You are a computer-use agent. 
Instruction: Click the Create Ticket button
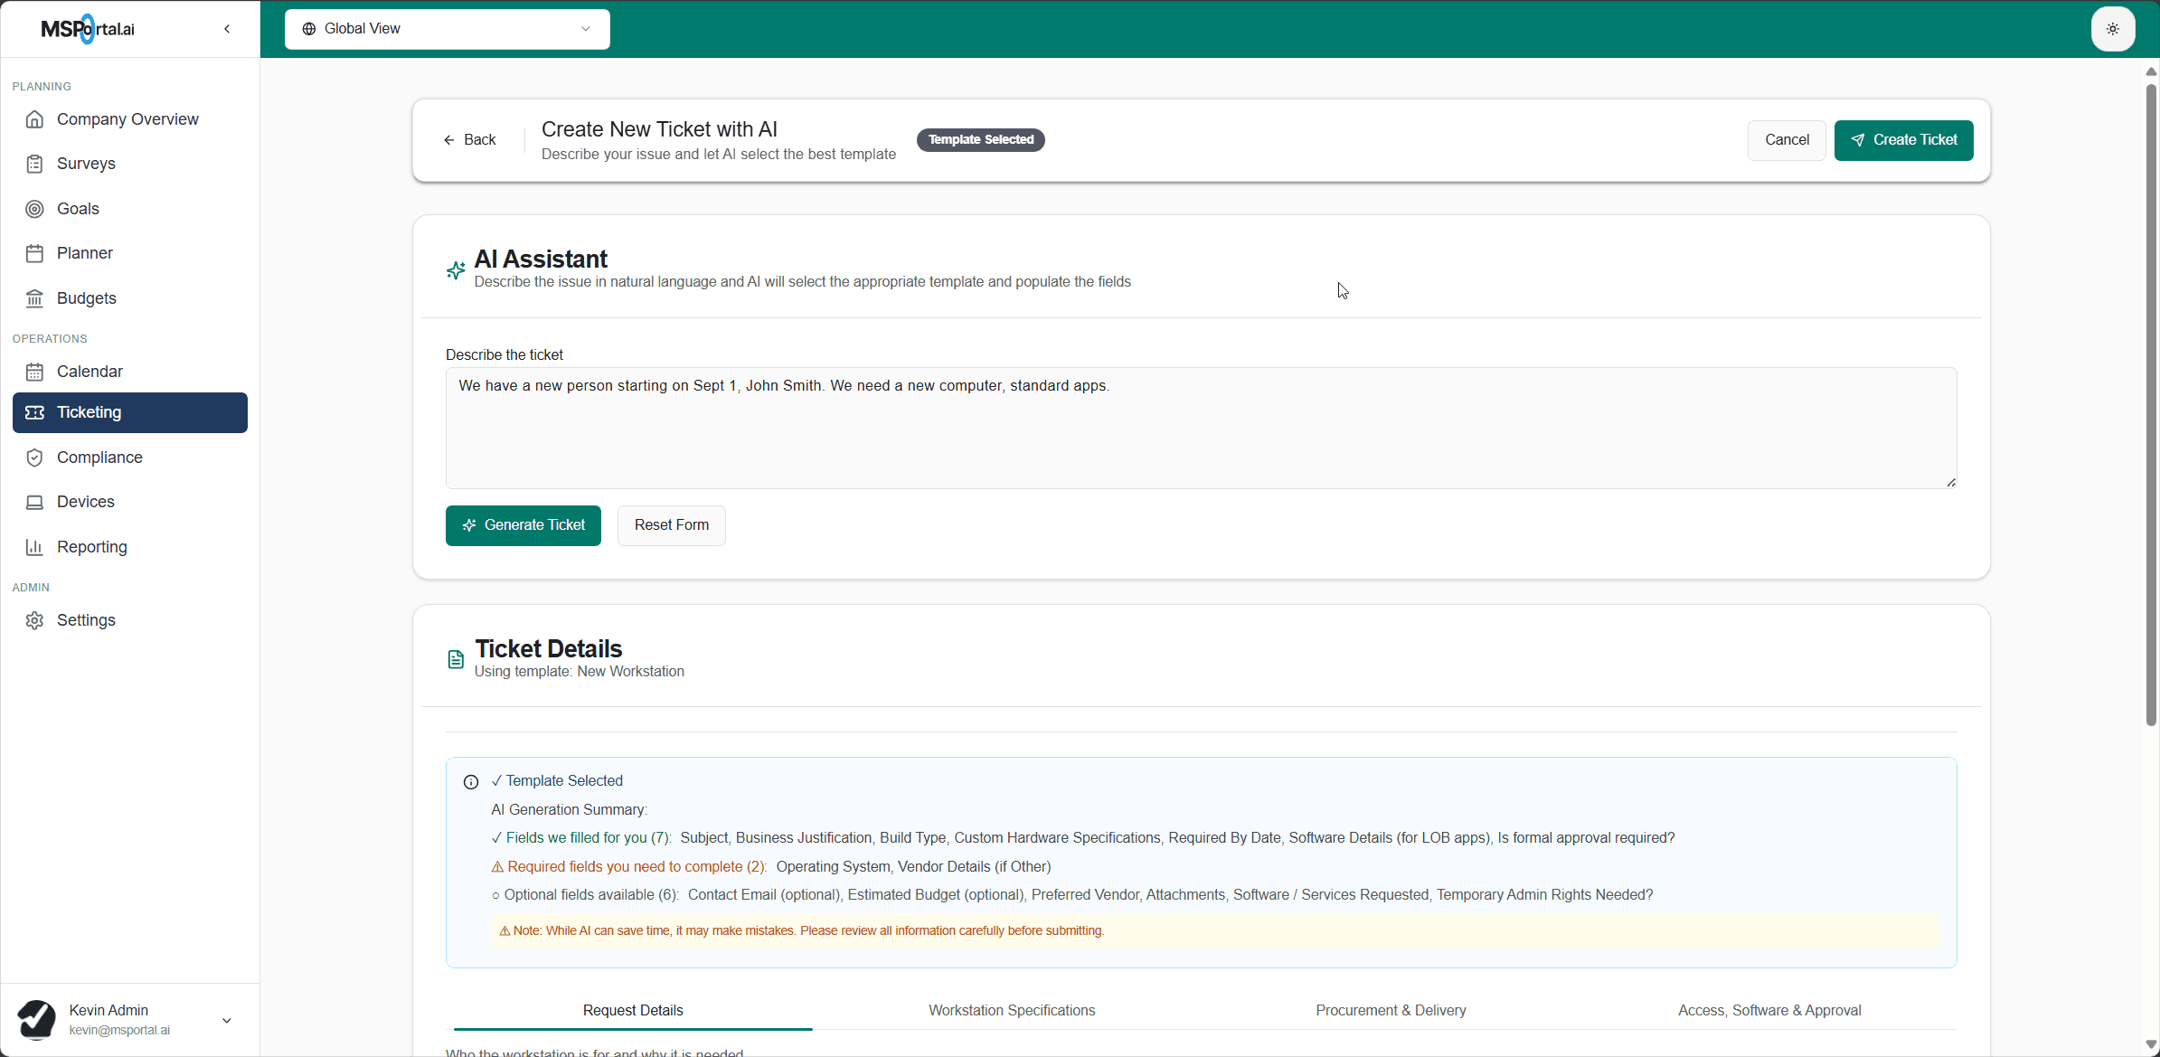(x=1903, y=140)
